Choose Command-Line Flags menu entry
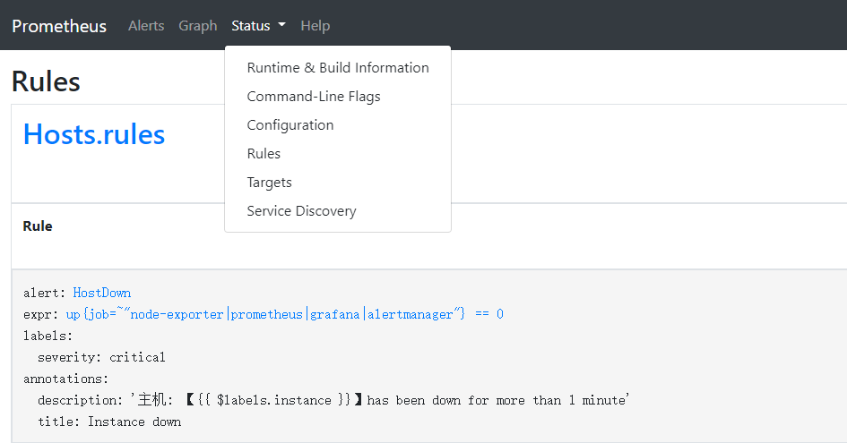 click(x=314, y=97)
